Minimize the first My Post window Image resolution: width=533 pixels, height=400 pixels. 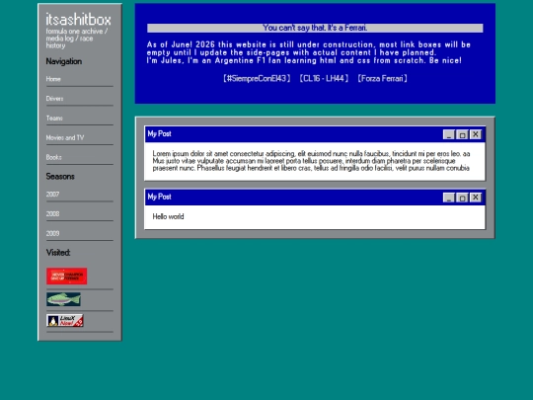pos(449,134)
